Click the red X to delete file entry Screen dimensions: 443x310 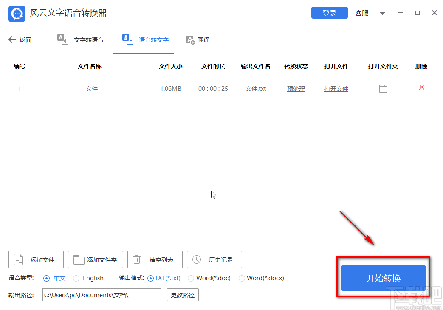421,87
